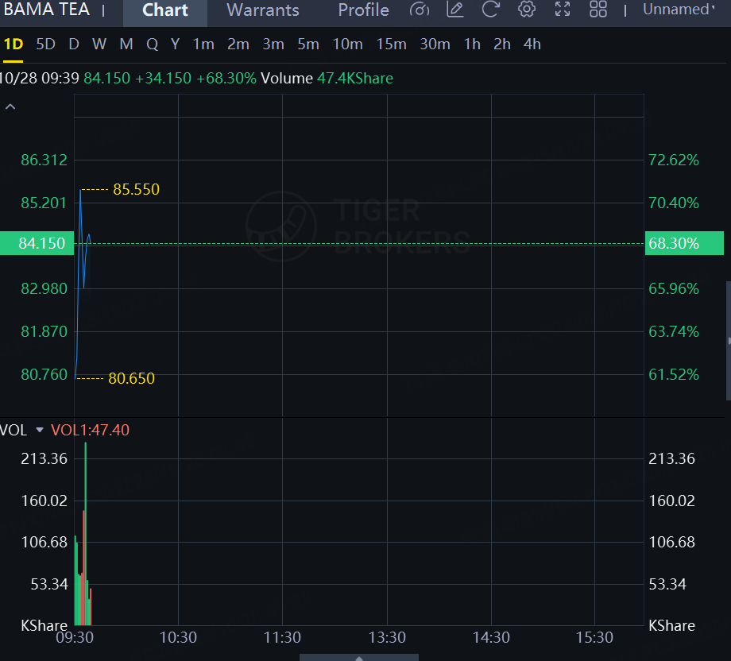Click the 10:30 time axis label
Viewport: 731px width, 661px height.
click(x=178, y=637)
